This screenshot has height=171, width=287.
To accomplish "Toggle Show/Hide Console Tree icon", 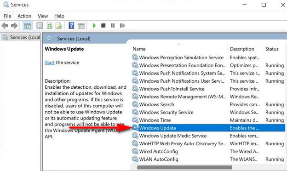I will 28,26.
